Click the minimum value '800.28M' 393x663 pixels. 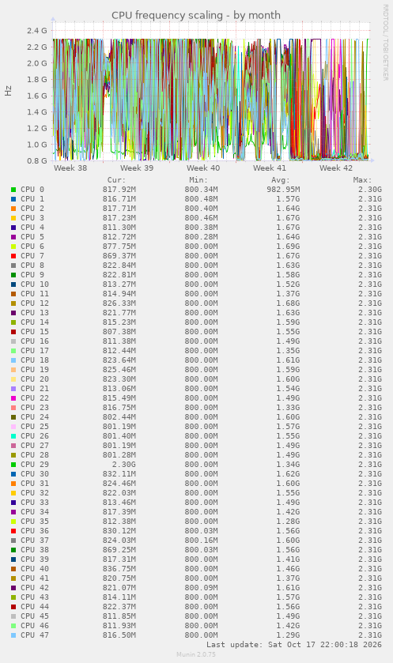pos(201,237)
